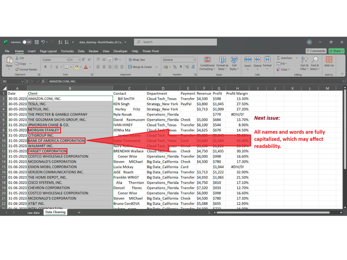
Task: Click the Share button
Action: 336,51
